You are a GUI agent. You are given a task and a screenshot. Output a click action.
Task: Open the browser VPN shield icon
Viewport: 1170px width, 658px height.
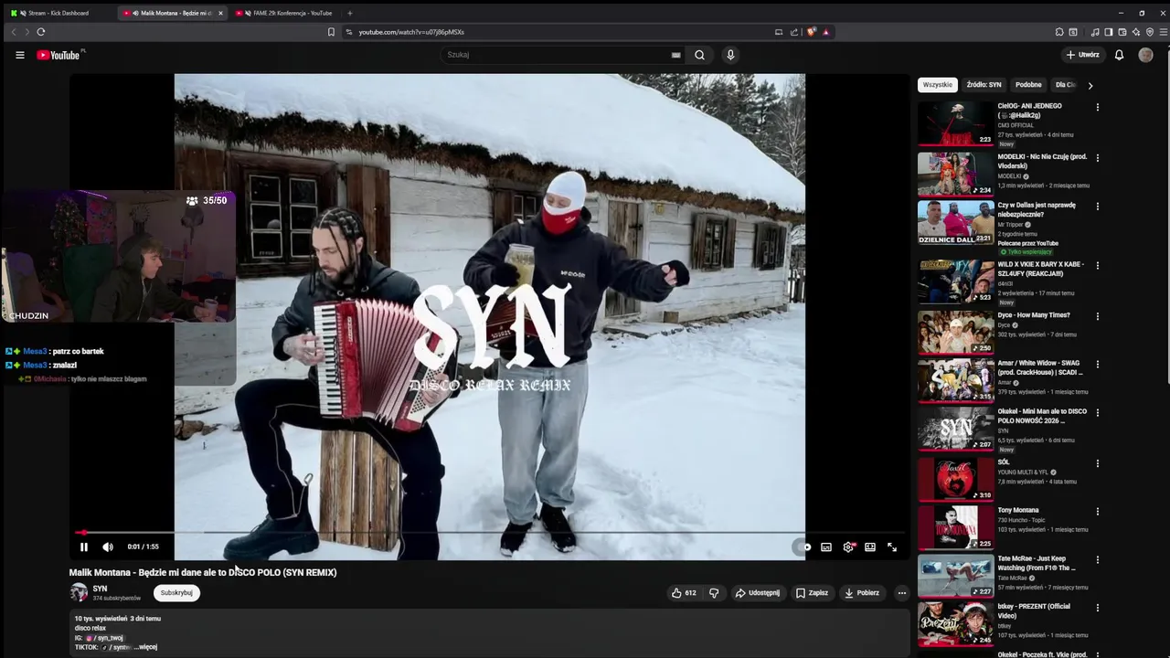(x=1150, y=32)
